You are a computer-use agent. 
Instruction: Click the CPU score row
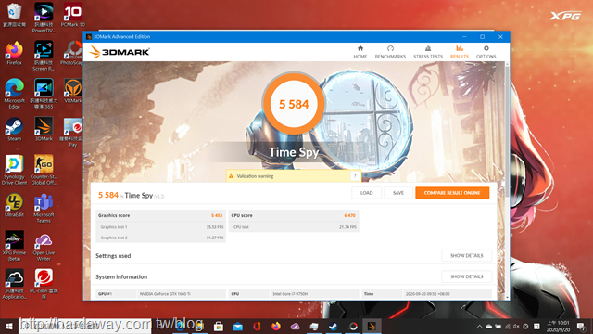click(x=294, y=215)
